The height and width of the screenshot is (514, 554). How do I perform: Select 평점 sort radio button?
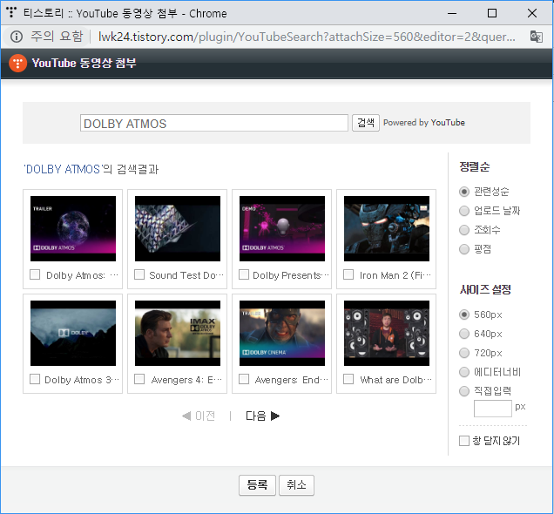click(464, 249)
